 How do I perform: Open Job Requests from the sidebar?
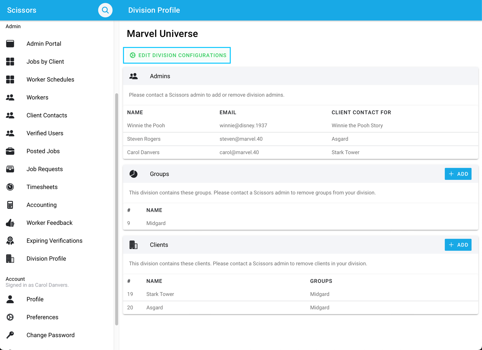(44, 169)
